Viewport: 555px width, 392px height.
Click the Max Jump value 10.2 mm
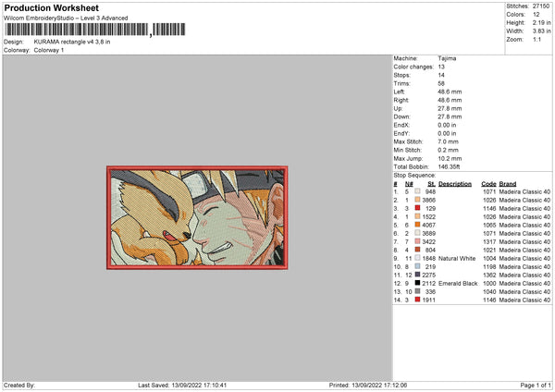[450, 158]
